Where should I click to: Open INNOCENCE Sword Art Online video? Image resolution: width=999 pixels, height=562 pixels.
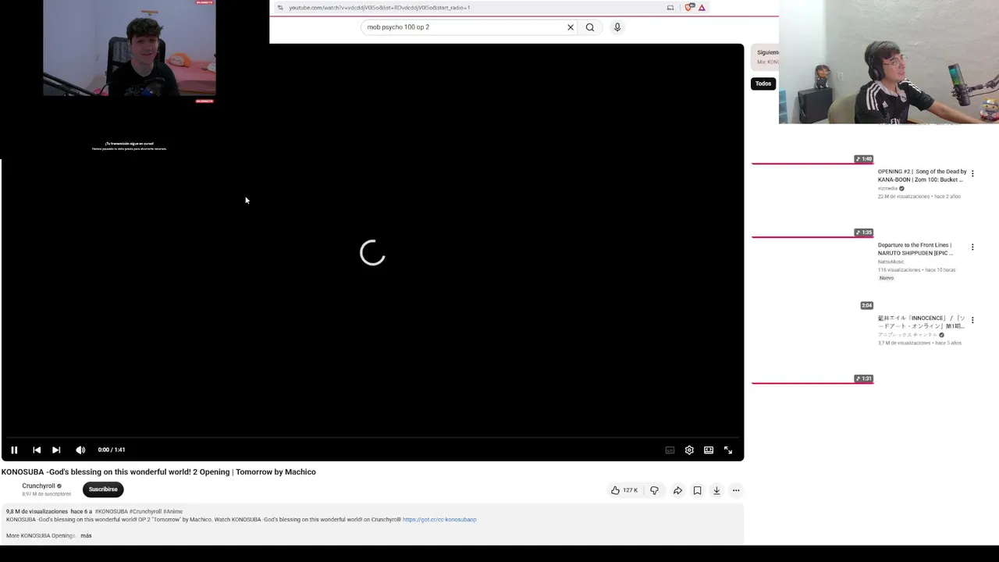[x=922, y=322]
